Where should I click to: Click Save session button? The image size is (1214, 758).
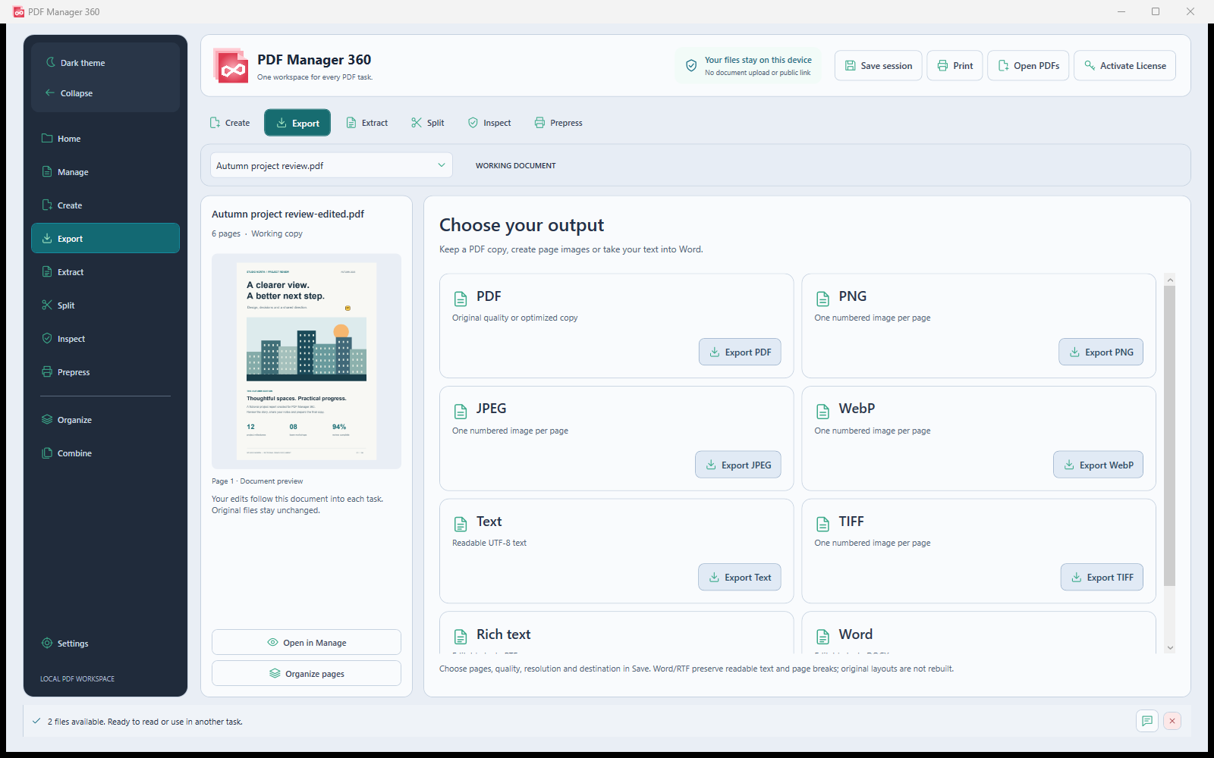coord(879,66)
